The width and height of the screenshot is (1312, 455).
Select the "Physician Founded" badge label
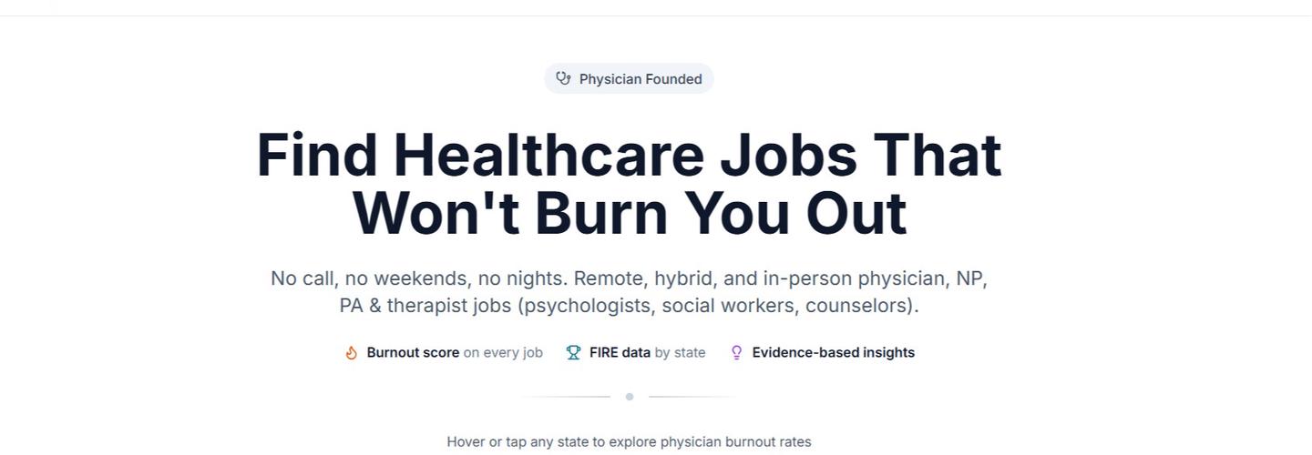click(641, 79)
